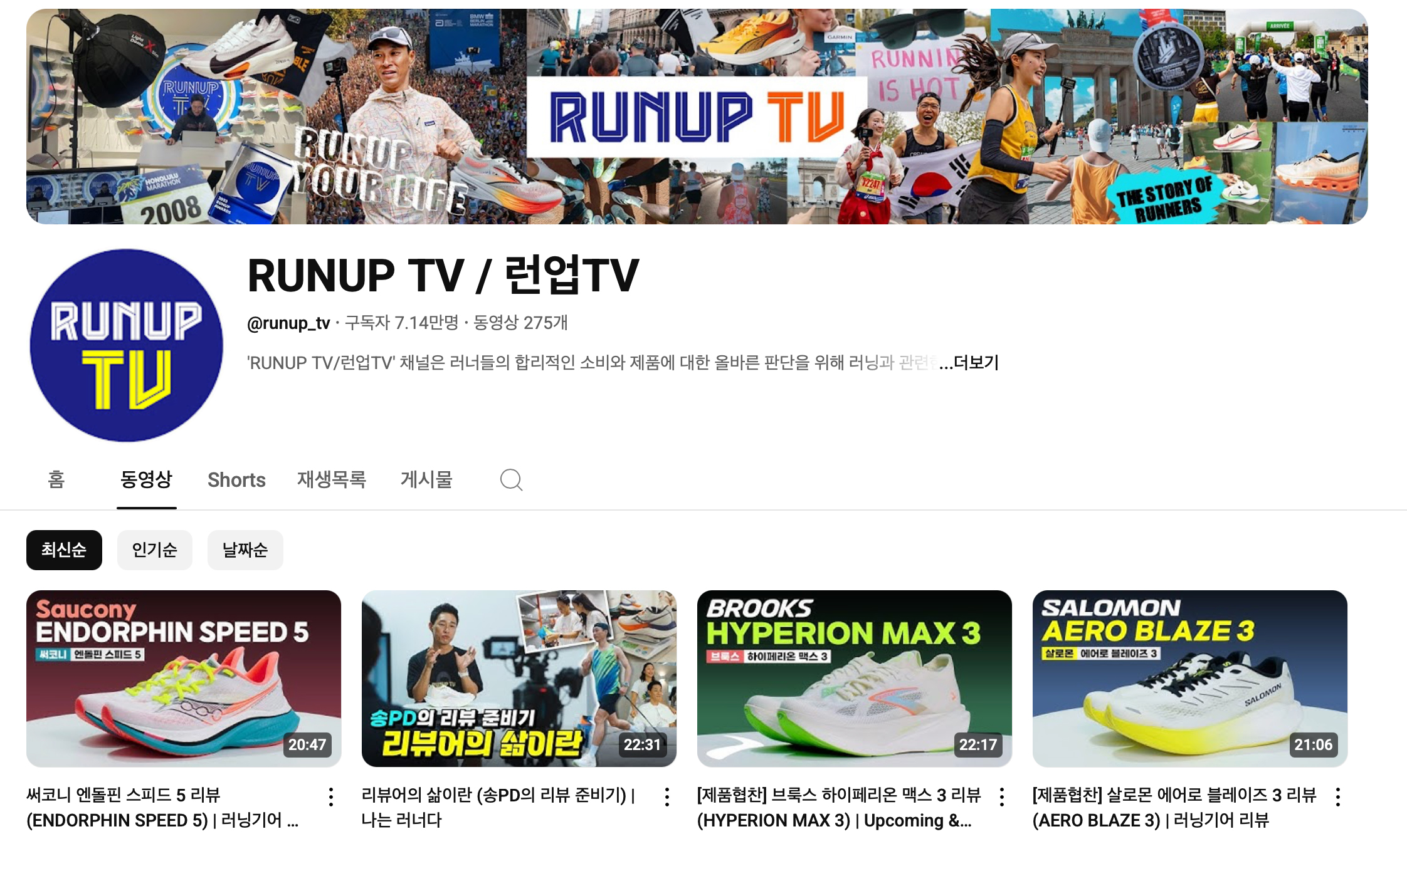Open title link 살로몬 에어로 블레이즈 3 리뷰
The image size is (1407, 886).
1174,808
